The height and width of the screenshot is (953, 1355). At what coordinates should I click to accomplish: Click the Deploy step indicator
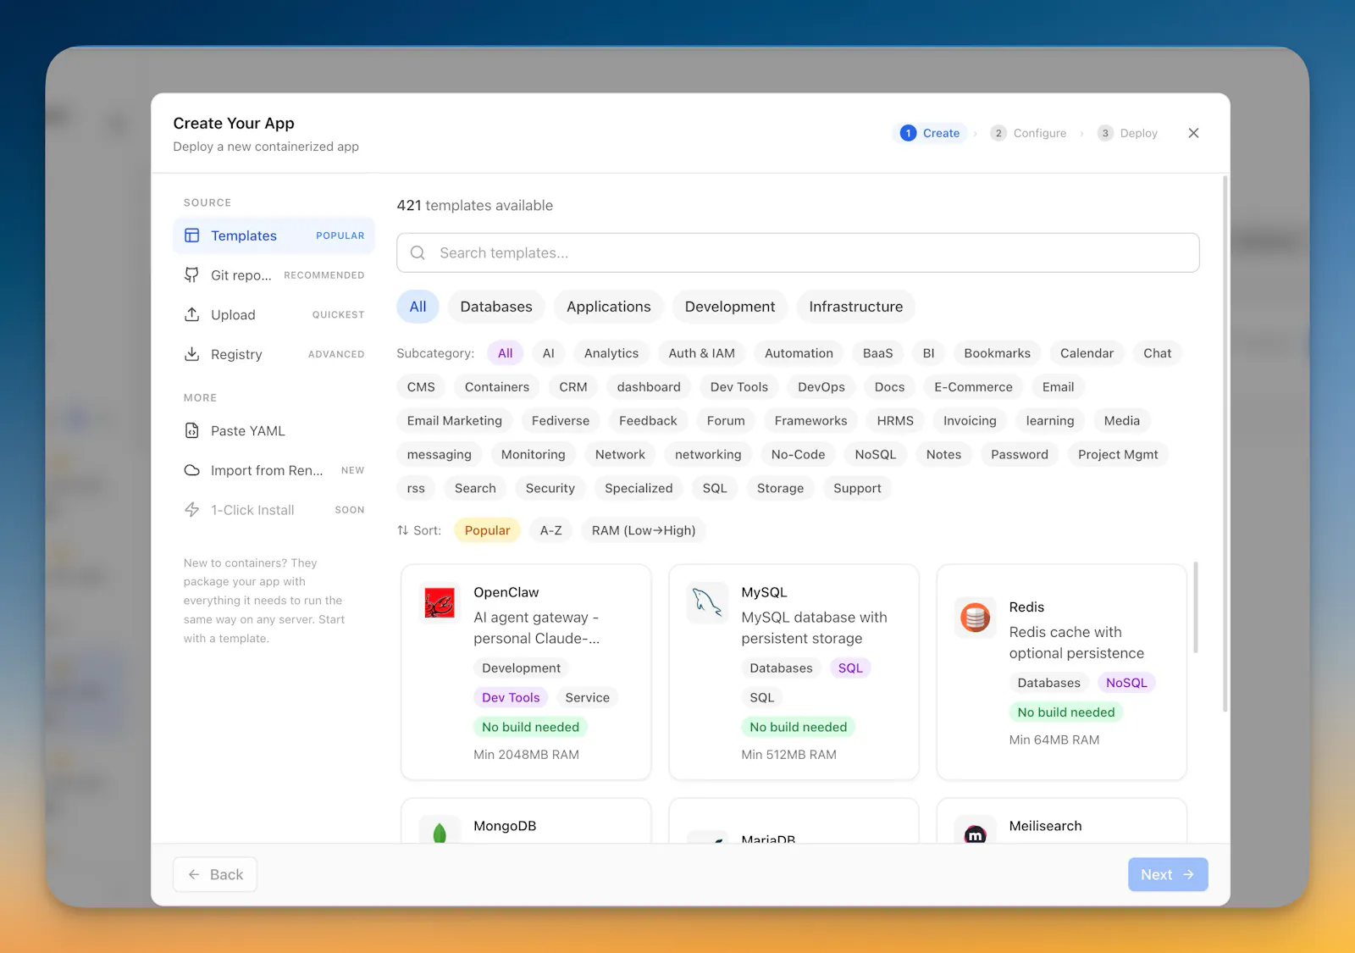tap(1127, 133)
